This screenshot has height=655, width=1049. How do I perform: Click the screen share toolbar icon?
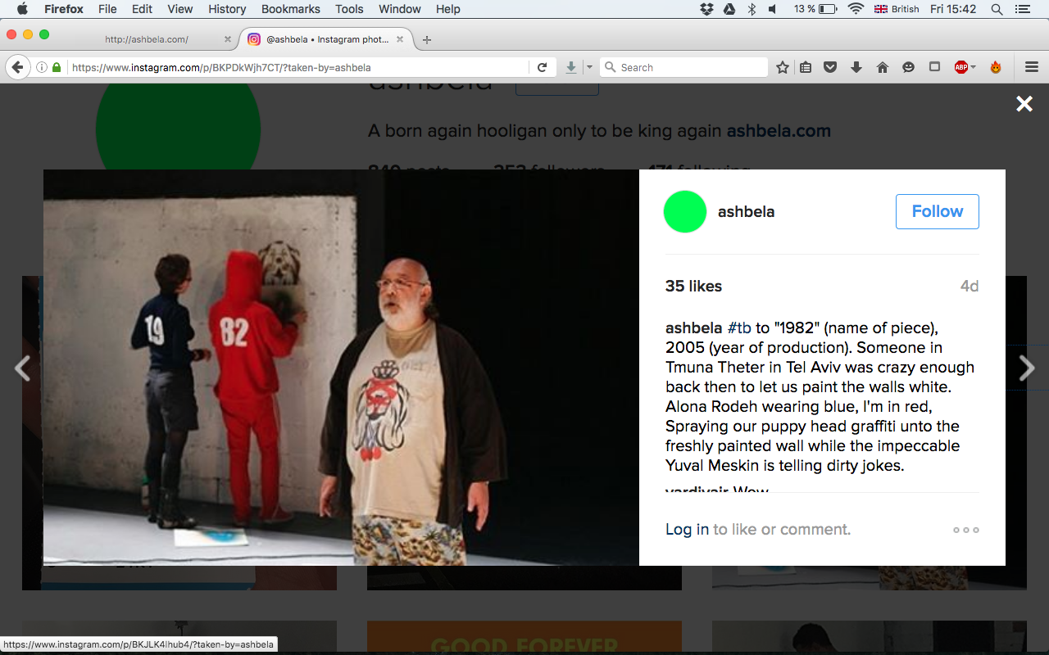[934, 67]
